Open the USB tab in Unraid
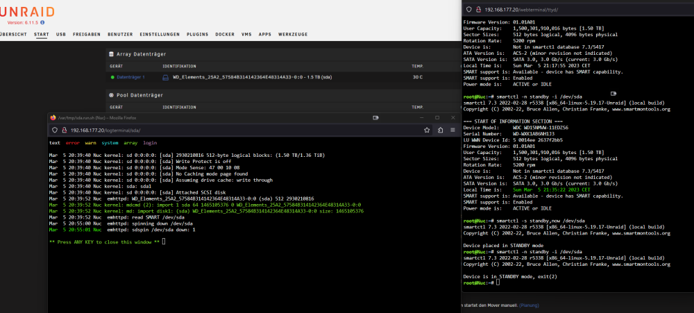This screenshot has height=313, width=694. pos(60,34)
